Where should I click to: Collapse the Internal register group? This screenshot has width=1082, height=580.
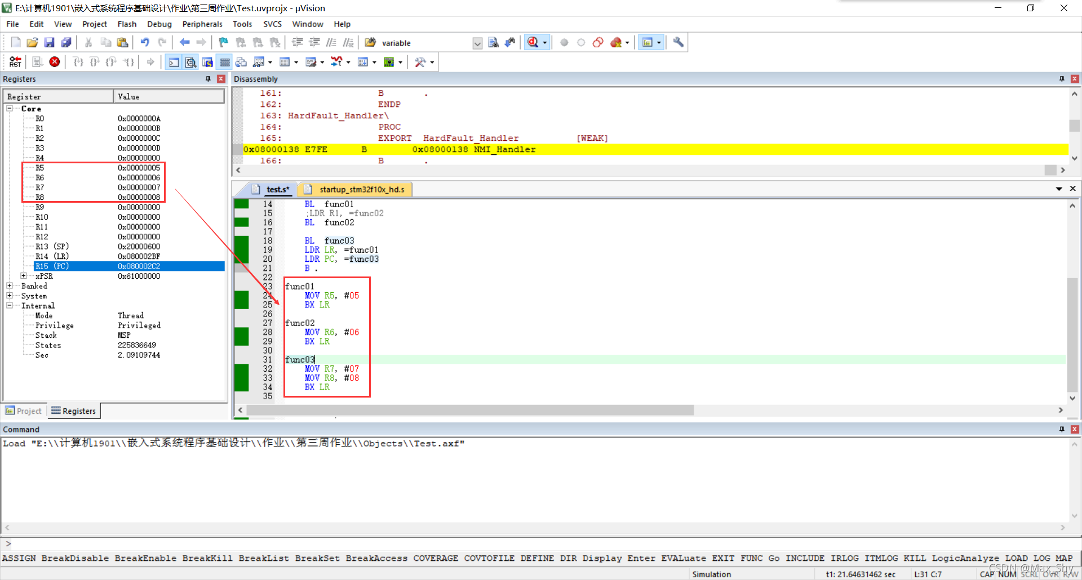tap(10, 306)
